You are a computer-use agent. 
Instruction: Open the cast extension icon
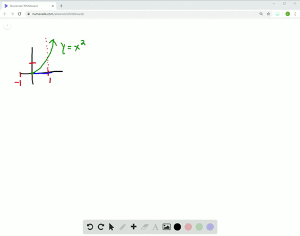pyautogui.click(x=277, y=14)
